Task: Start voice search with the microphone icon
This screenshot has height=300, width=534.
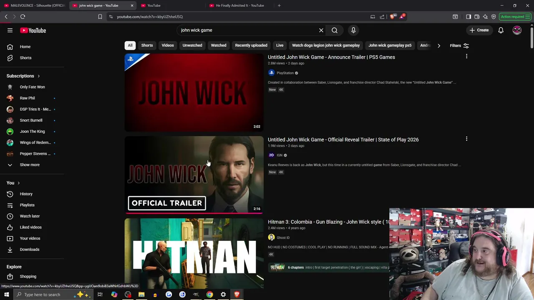Action: pos(353,30)
